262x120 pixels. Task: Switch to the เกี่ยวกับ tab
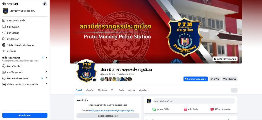coord(90,90)
